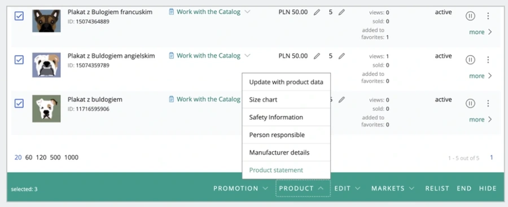The image size is (508, 207).
Task: Click price PLN 50.00 of angielskim offer
Action: (293, 56)
